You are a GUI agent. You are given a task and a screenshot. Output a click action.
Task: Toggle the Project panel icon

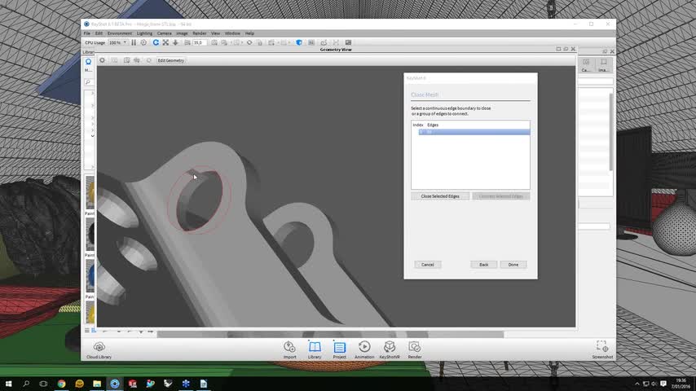(x=340, y=349)
